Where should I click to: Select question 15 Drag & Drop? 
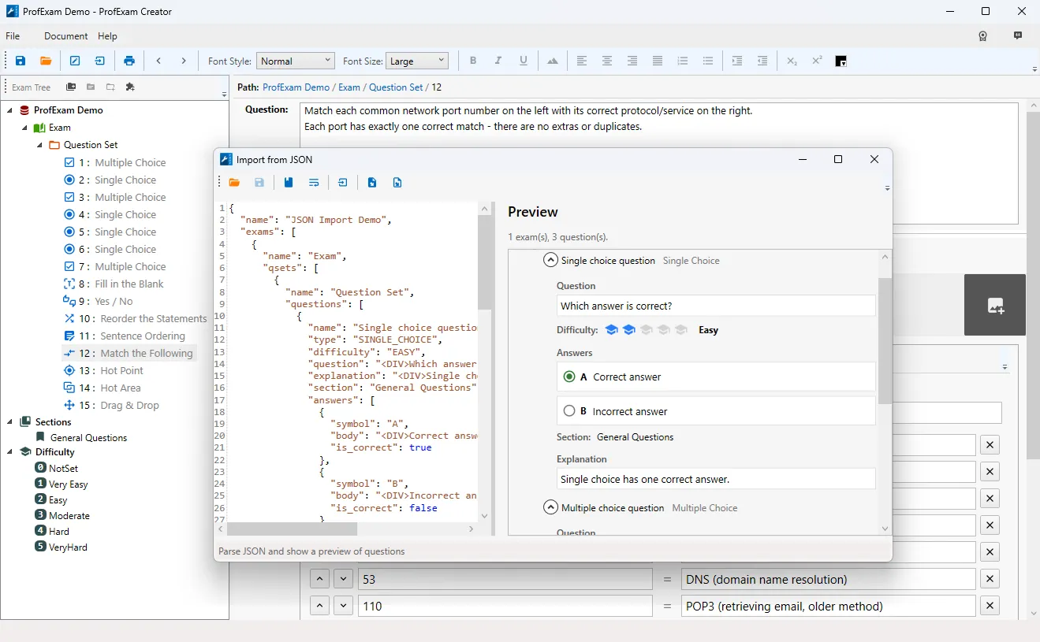pyautogui.click(x=111, y=405)
